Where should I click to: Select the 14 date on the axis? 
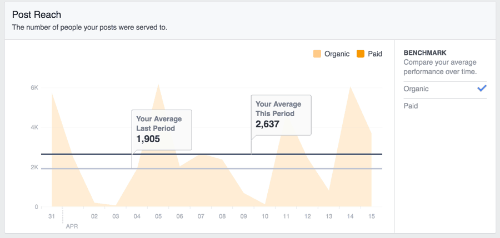point(350,216)
